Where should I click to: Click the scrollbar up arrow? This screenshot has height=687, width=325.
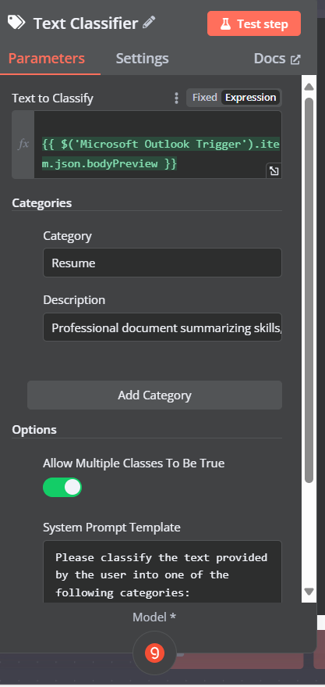click(309, 87)
